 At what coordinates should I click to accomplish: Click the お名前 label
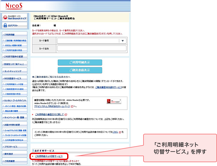click(x=36, y=25)
